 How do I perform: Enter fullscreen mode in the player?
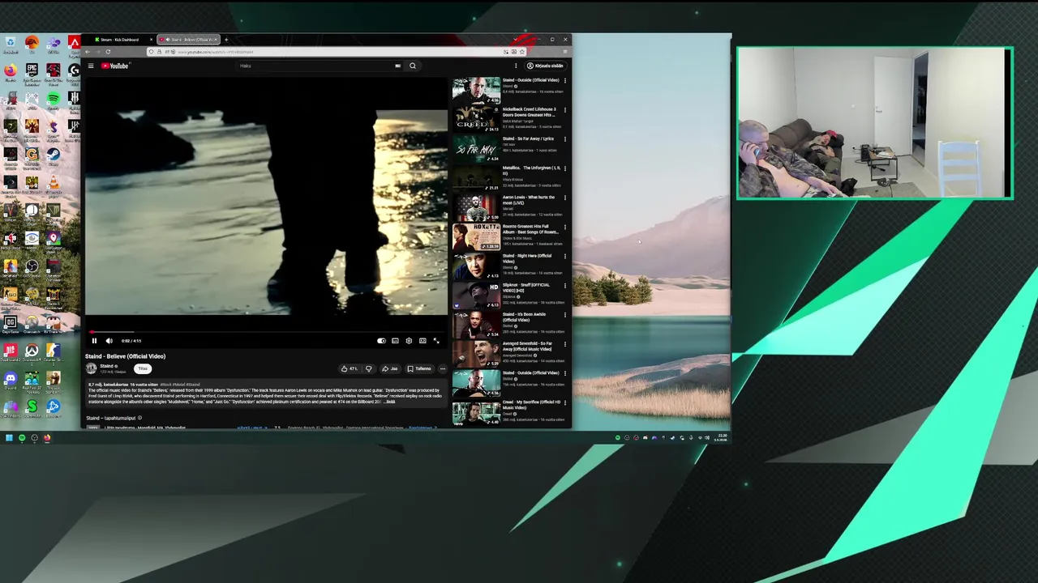click(436, 341)
